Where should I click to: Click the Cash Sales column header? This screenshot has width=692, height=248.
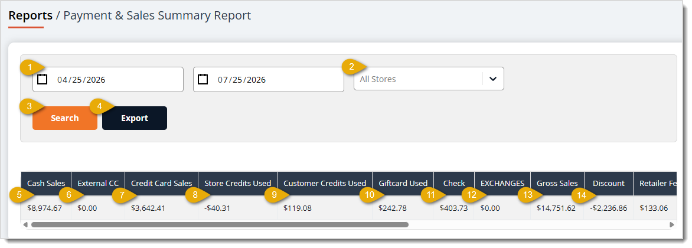[46, 183]
